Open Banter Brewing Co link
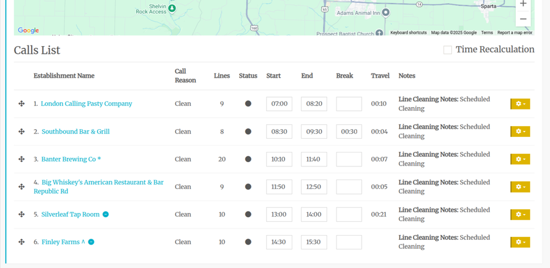 coord(71,159)
